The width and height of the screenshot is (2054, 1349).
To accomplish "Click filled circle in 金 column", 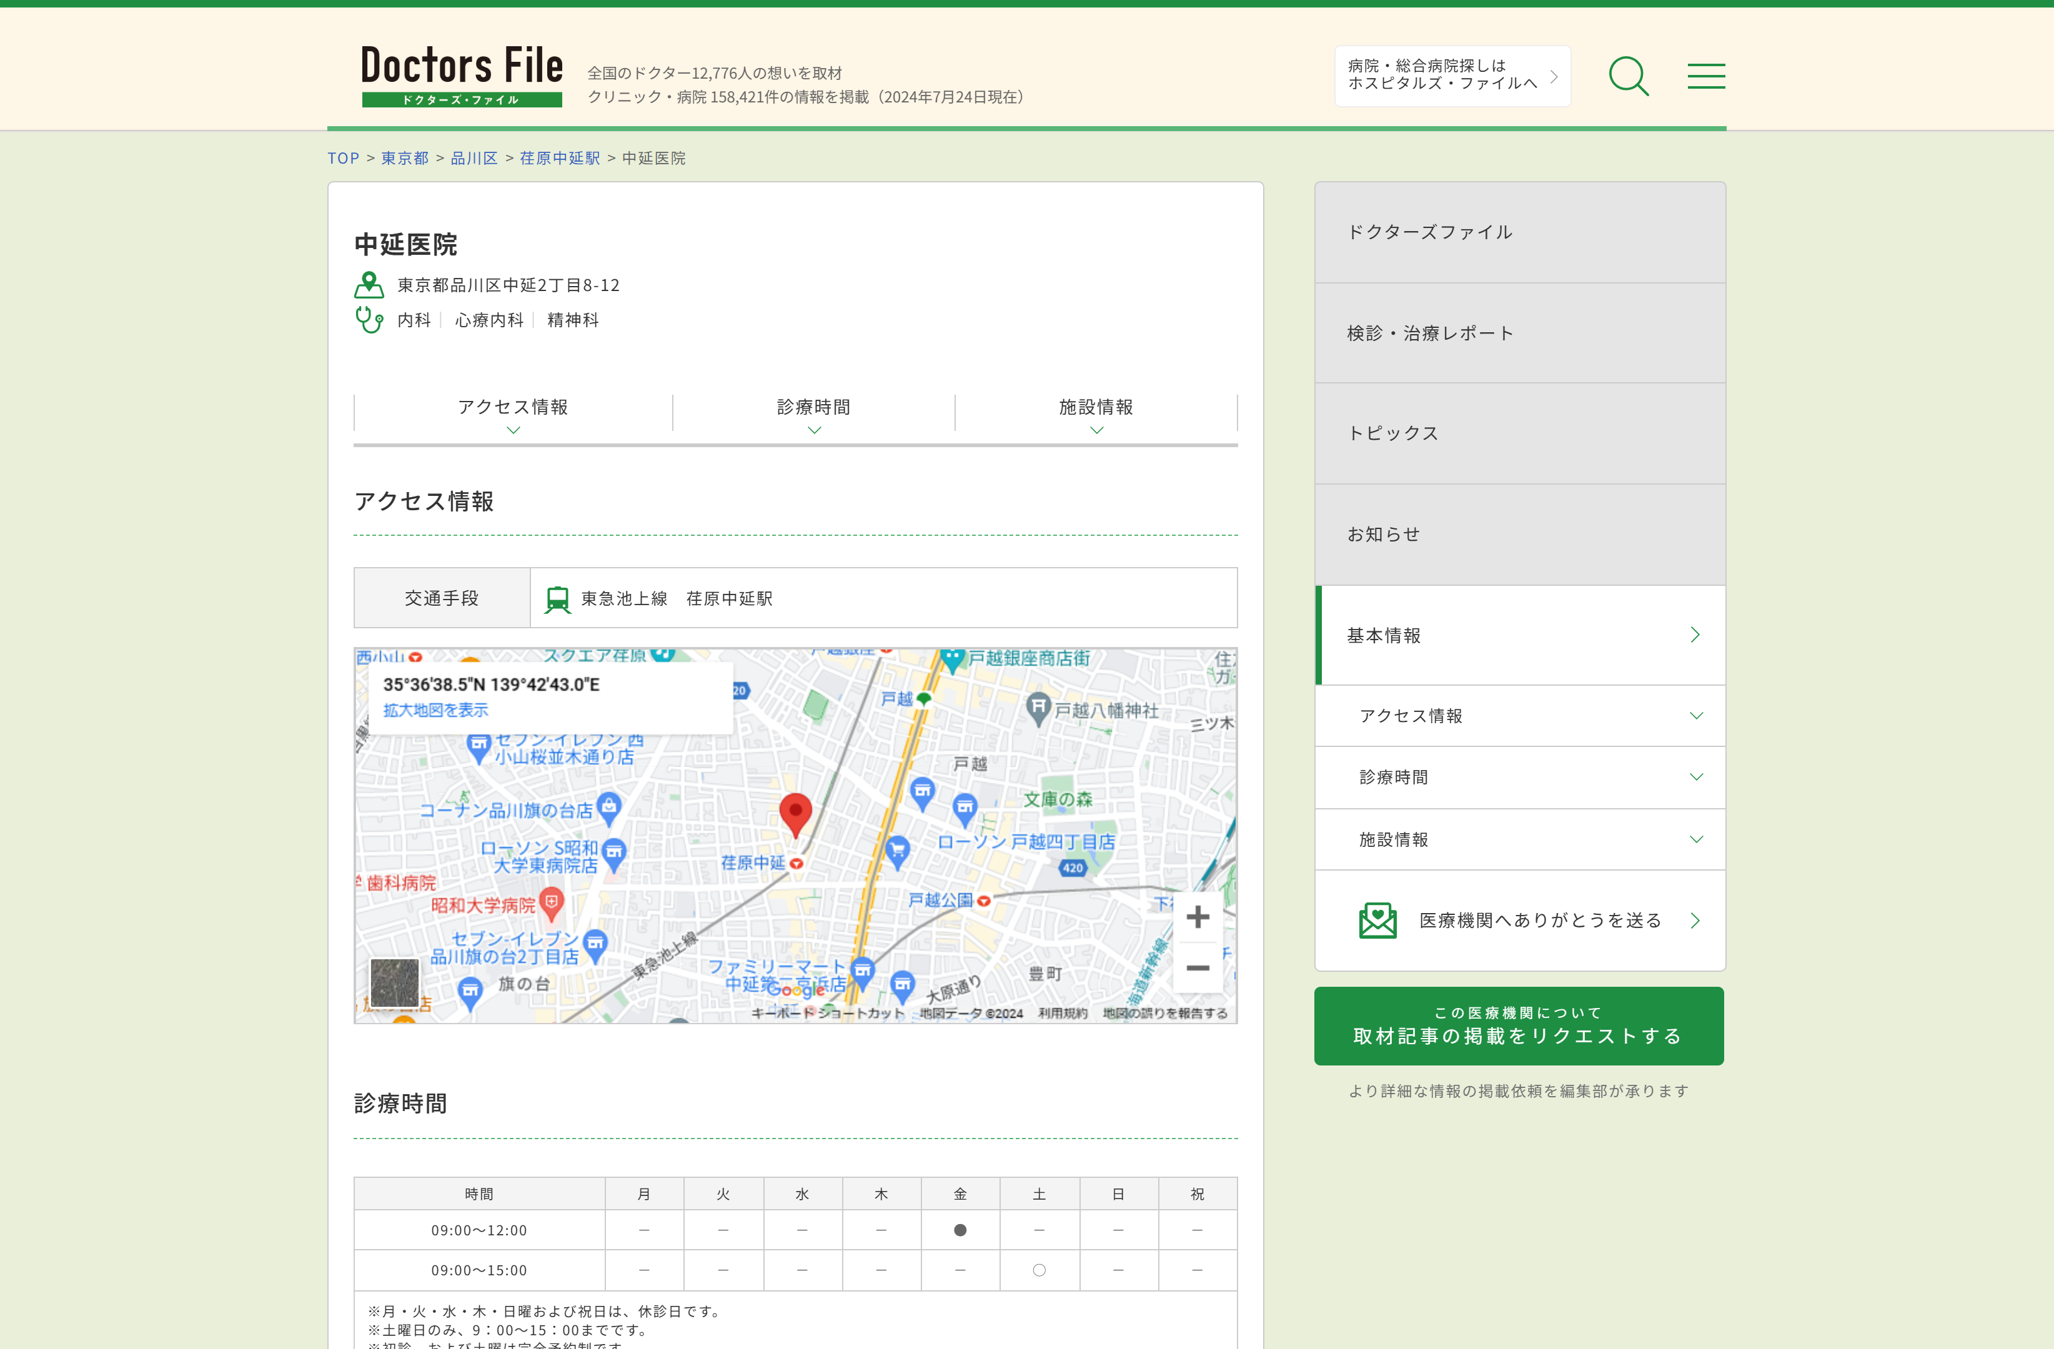I will pyautogui.click(x=960, y=1230).
